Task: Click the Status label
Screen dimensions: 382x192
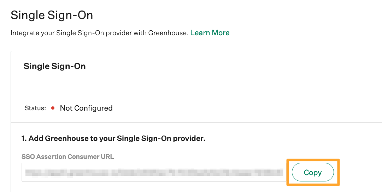Action: pyautogui.click(x=35, y=108)
